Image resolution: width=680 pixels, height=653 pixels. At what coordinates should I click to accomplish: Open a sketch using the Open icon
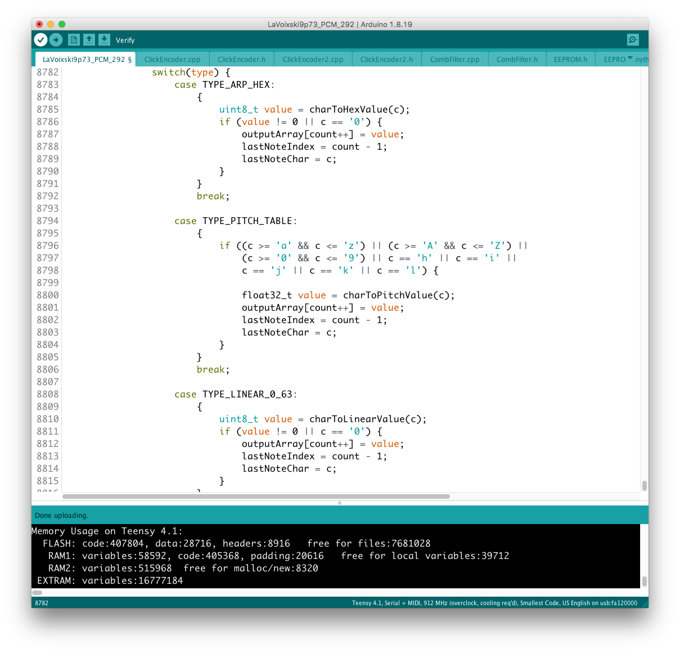pos(89,39)
